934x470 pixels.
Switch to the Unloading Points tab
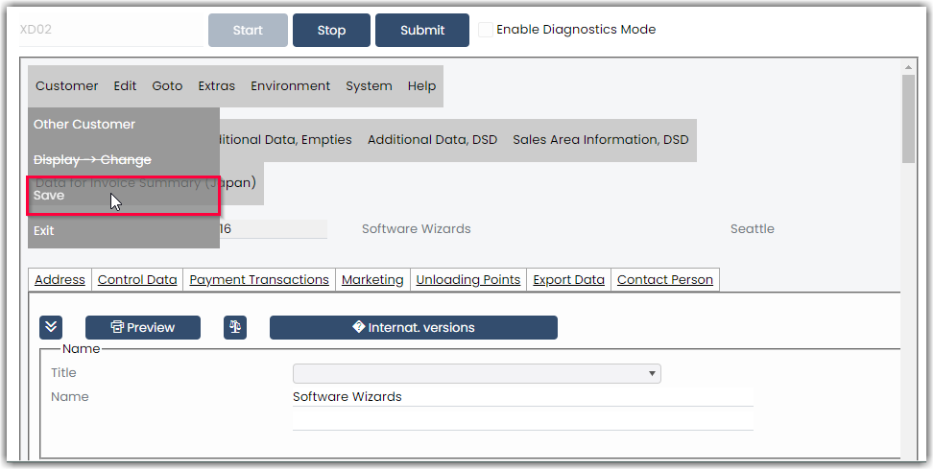(468, 280)
